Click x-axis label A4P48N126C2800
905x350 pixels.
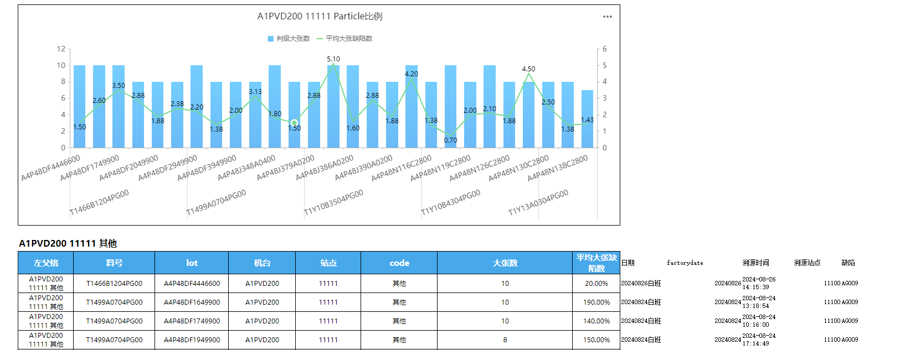coord(480,168)
